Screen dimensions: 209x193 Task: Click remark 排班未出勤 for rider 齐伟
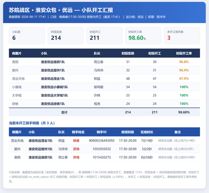[x=177, y=157]
